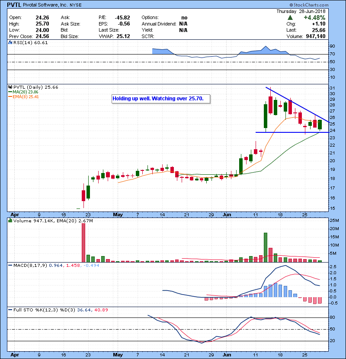Click the stochastic %K value 36.64
Viewport: 346px width, 359px height.
coord(84,310)
